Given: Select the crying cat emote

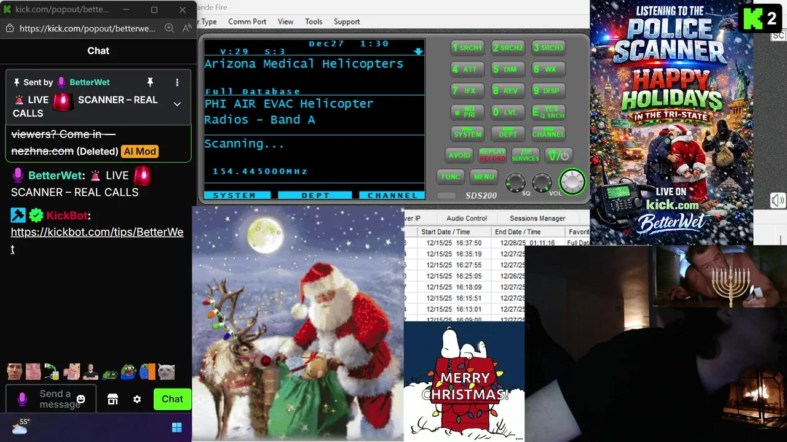Looking at the screenshot, I should click(166, 371).
